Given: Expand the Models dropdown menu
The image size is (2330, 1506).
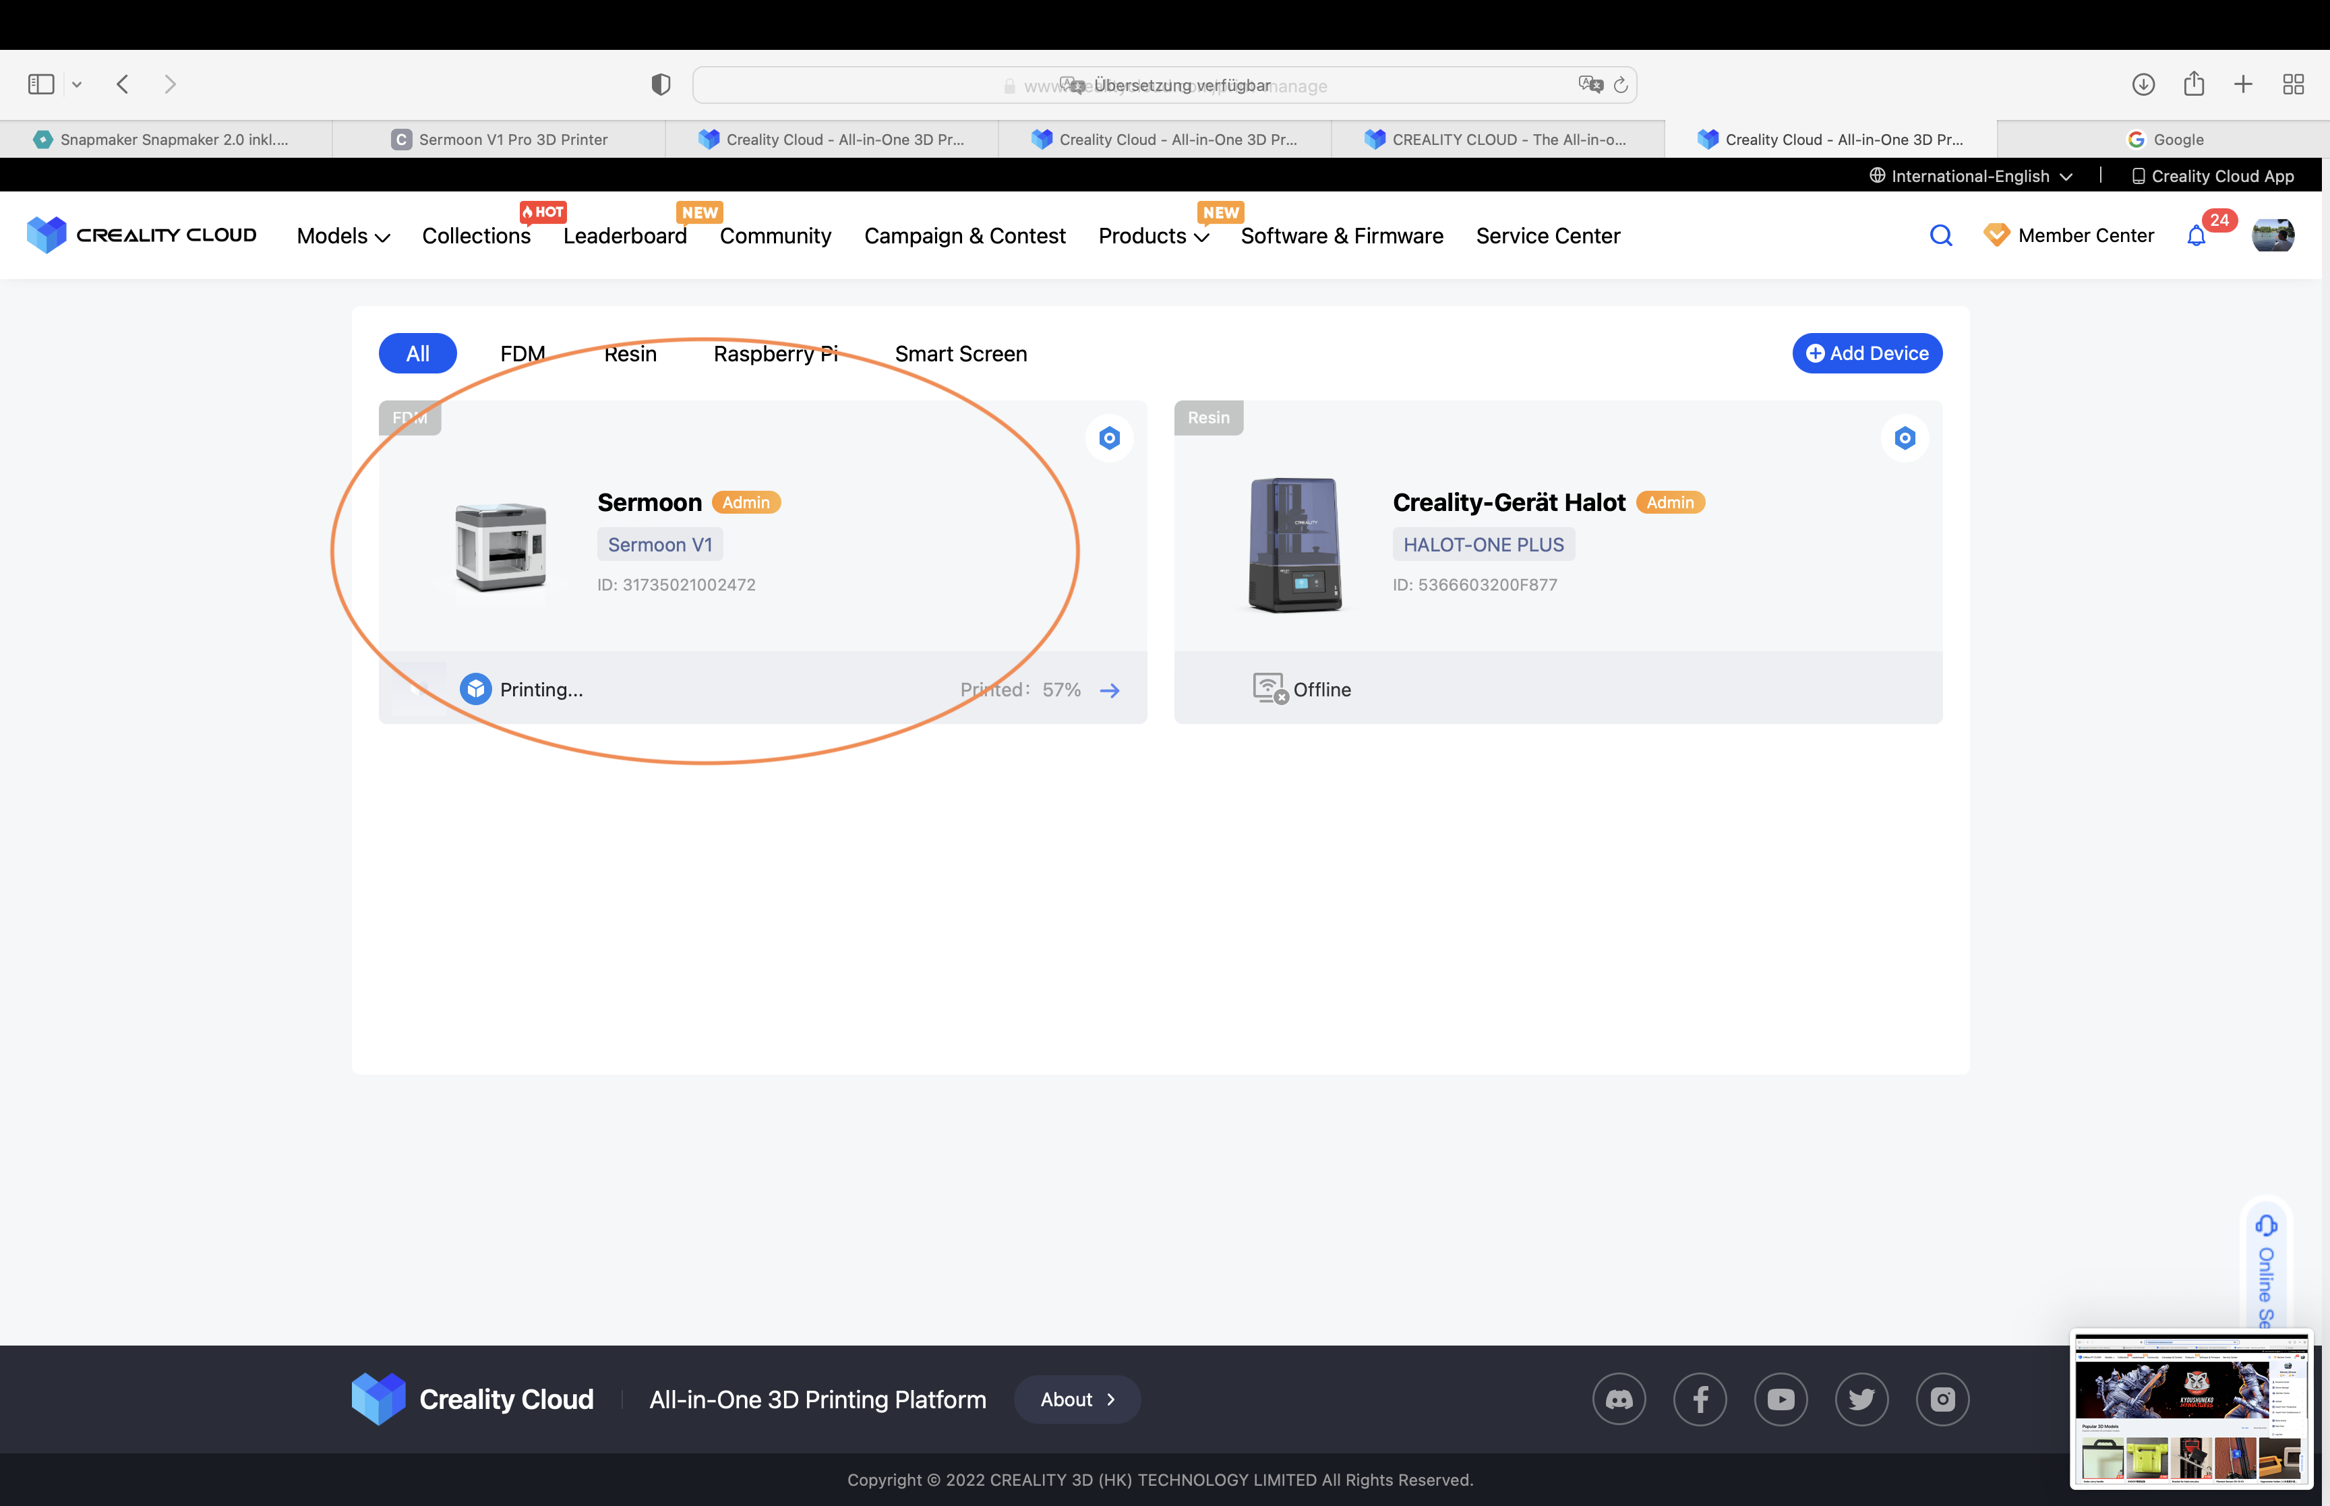Looking at the screenshot, I should point(343,237).
